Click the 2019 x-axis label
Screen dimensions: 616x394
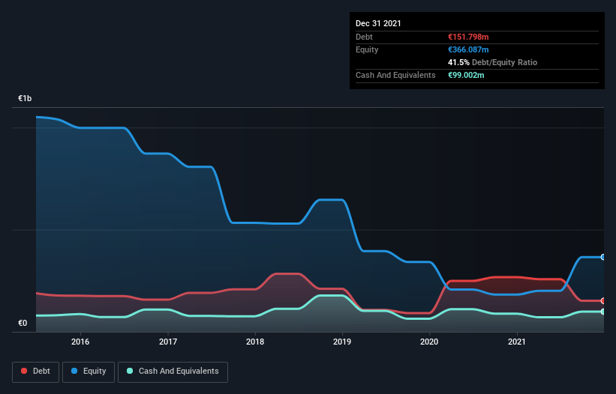342,342
